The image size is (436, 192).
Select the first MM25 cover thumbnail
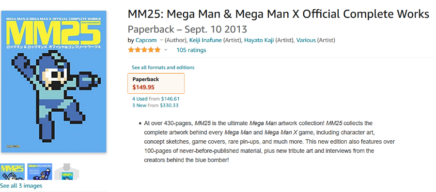pyautogui.click(x=13, y=172)
